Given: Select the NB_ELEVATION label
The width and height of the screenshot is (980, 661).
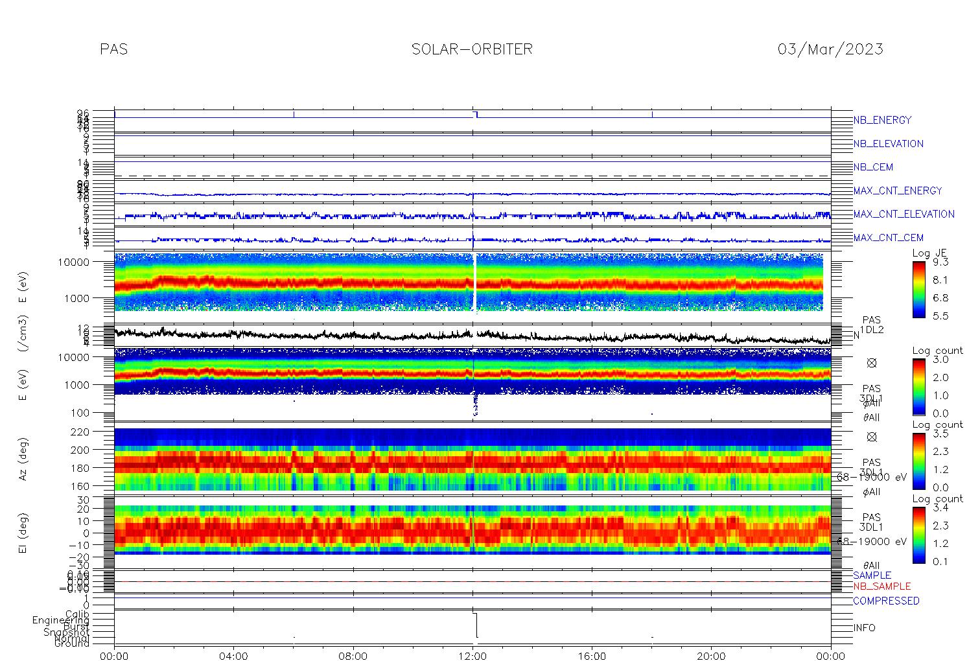Looking at the screenshot, I should point(888,144).
